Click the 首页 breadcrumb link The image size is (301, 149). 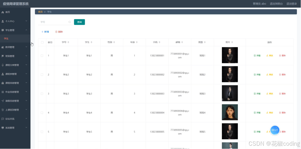click(x=40, y=12)
